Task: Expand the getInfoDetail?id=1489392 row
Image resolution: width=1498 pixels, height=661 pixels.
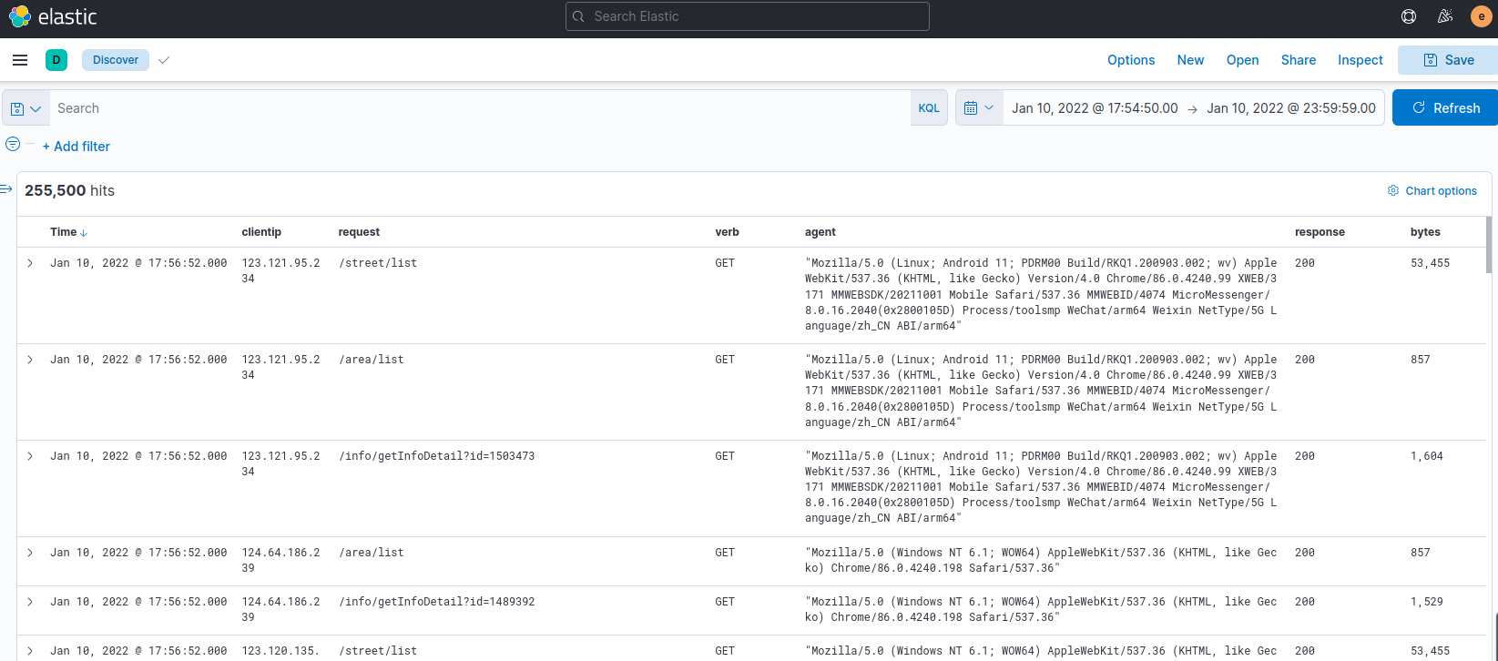Action: point(30,602)
